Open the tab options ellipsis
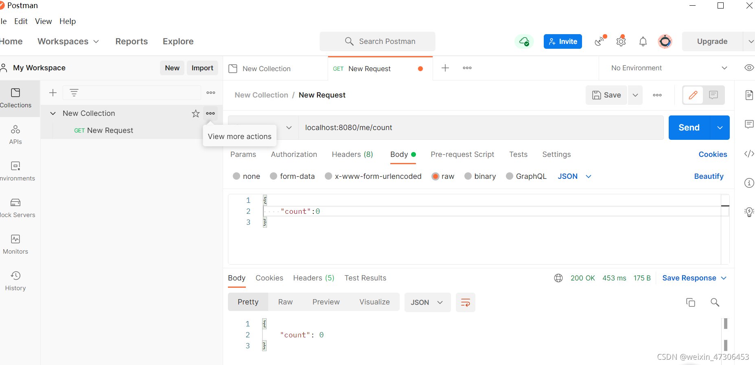 467,68
